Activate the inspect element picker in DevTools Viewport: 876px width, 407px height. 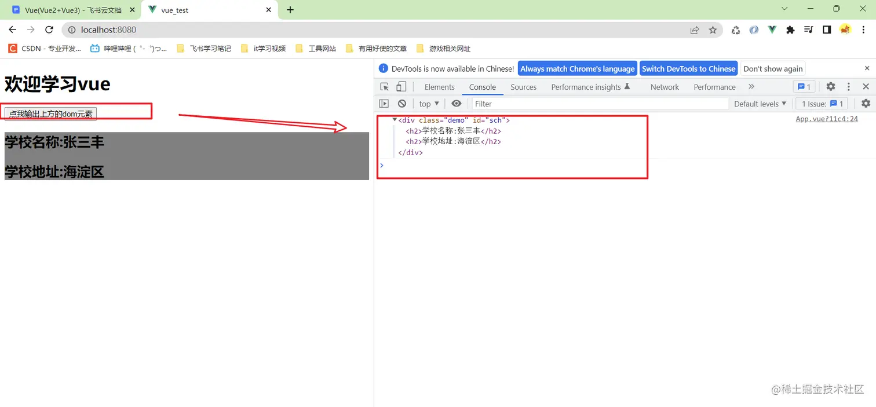click(x=385, y=87)
